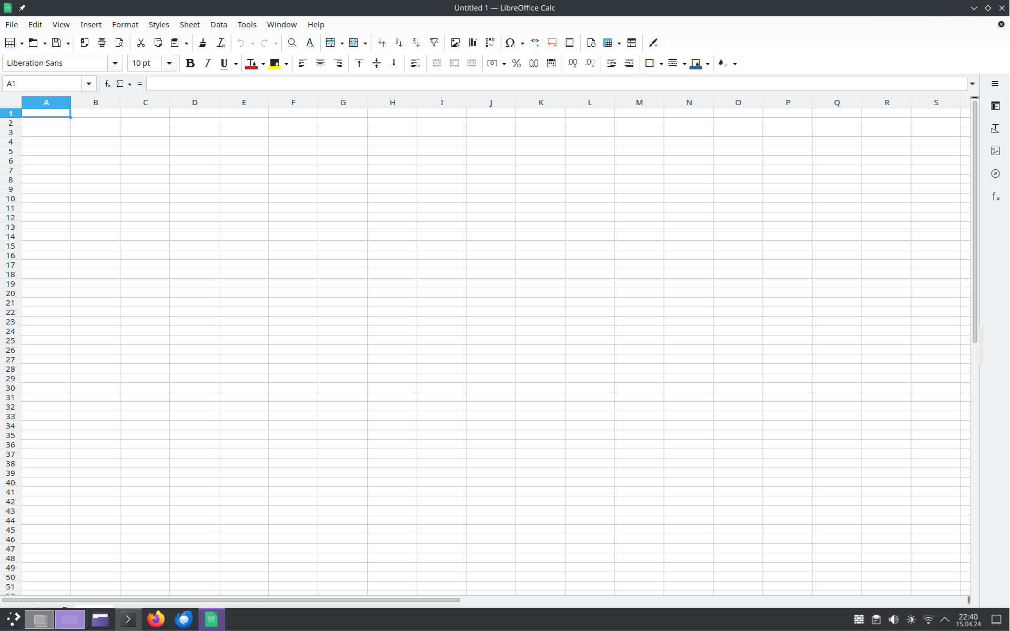The image size is (1010, 631).
Task: Click the Copy icon
Action: [158, 43]
